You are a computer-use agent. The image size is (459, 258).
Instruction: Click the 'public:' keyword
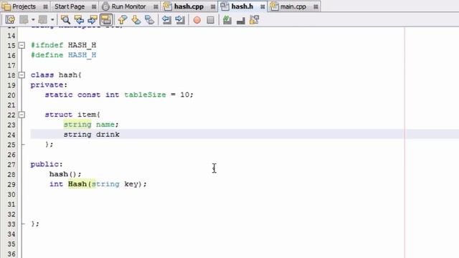pos(47,164)
